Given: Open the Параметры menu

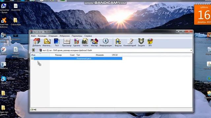Looking at the screenshot, I should tap(77, 36).
